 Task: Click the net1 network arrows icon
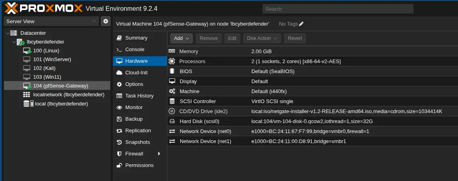coord(172,141)
